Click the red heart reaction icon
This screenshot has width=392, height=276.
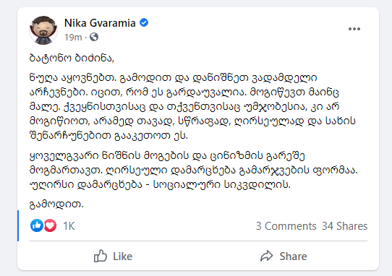pyautogui.click(x=50, y=225)
